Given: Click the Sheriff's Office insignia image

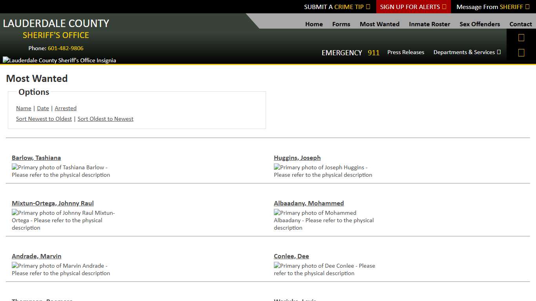Looking at the screenshot, I should [x=59, y=60].
